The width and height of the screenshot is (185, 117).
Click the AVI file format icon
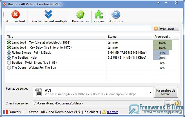[38, 92]
